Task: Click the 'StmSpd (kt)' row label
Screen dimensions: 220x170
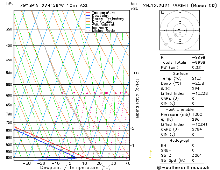Action: pyautogui.click(x=173, y=161)
